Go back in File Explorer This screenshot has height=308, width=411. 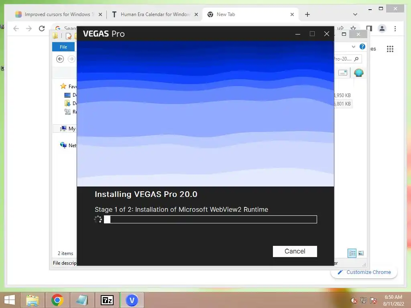click(x=60, y=59)
